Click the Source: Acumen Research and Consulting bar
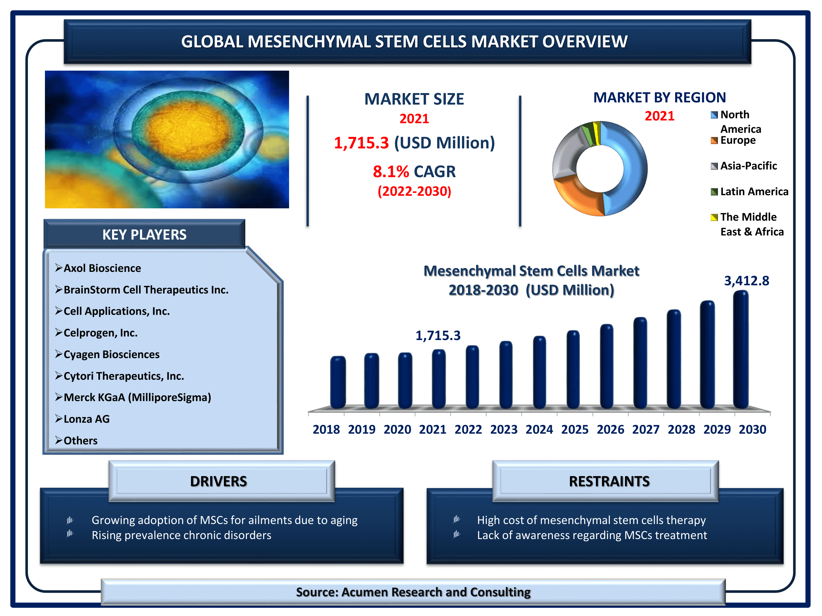 coord(413,592)
